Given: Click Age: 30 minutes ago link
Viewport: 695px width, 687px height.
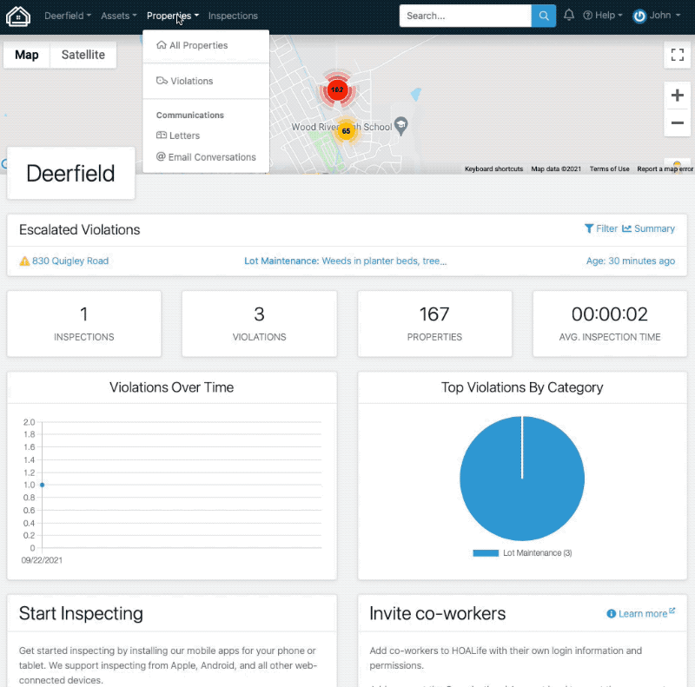Looking at the screenshot, I should [x=631, y=261].
